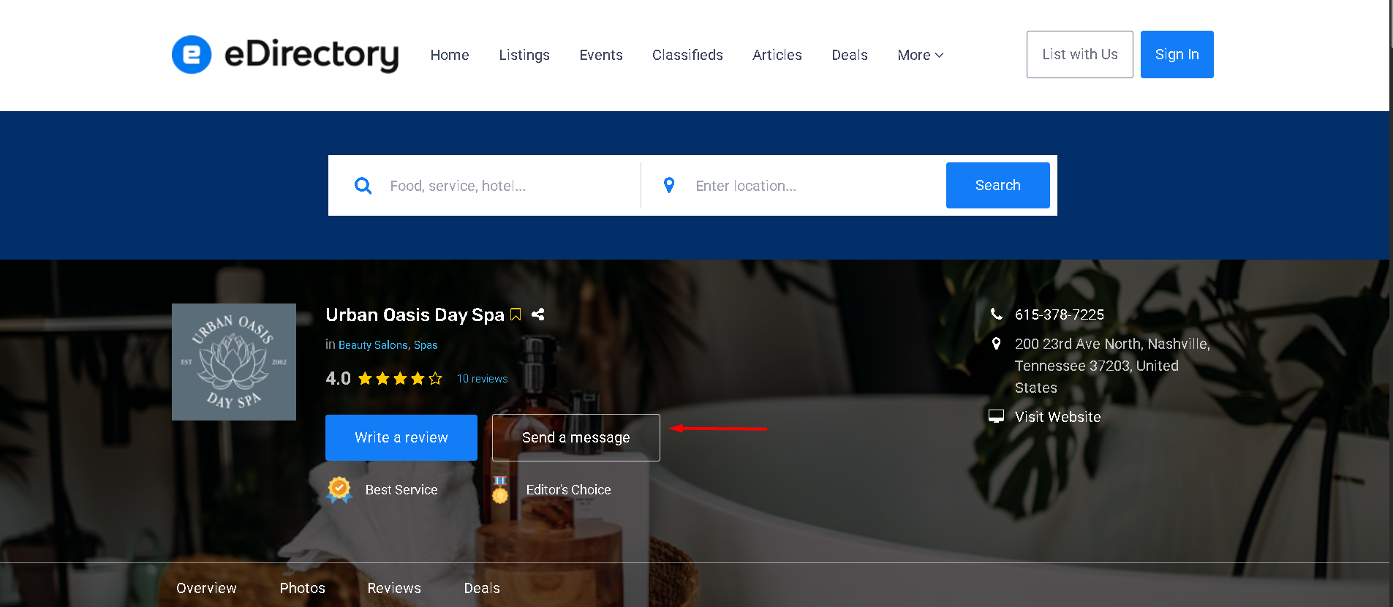Screen dimensions: 1393x607
Task: Click the Urban Oasis Day Spa title
Action: (415, 314)
